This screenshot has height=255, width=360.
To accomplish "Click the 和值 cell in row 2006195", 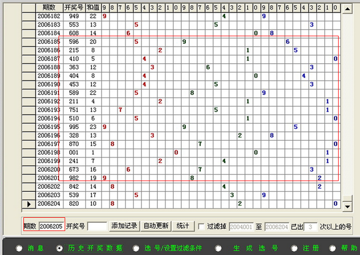I will (x=93, y=127).
